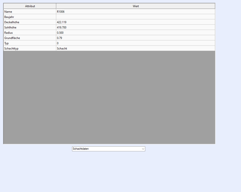The image size is (241, 192).
Task: Select the Radius attribute cell
Action: pyautogui.click(x=30, y=33)
